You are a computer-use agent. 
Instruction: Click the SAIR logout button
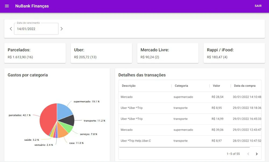[258, 6]
